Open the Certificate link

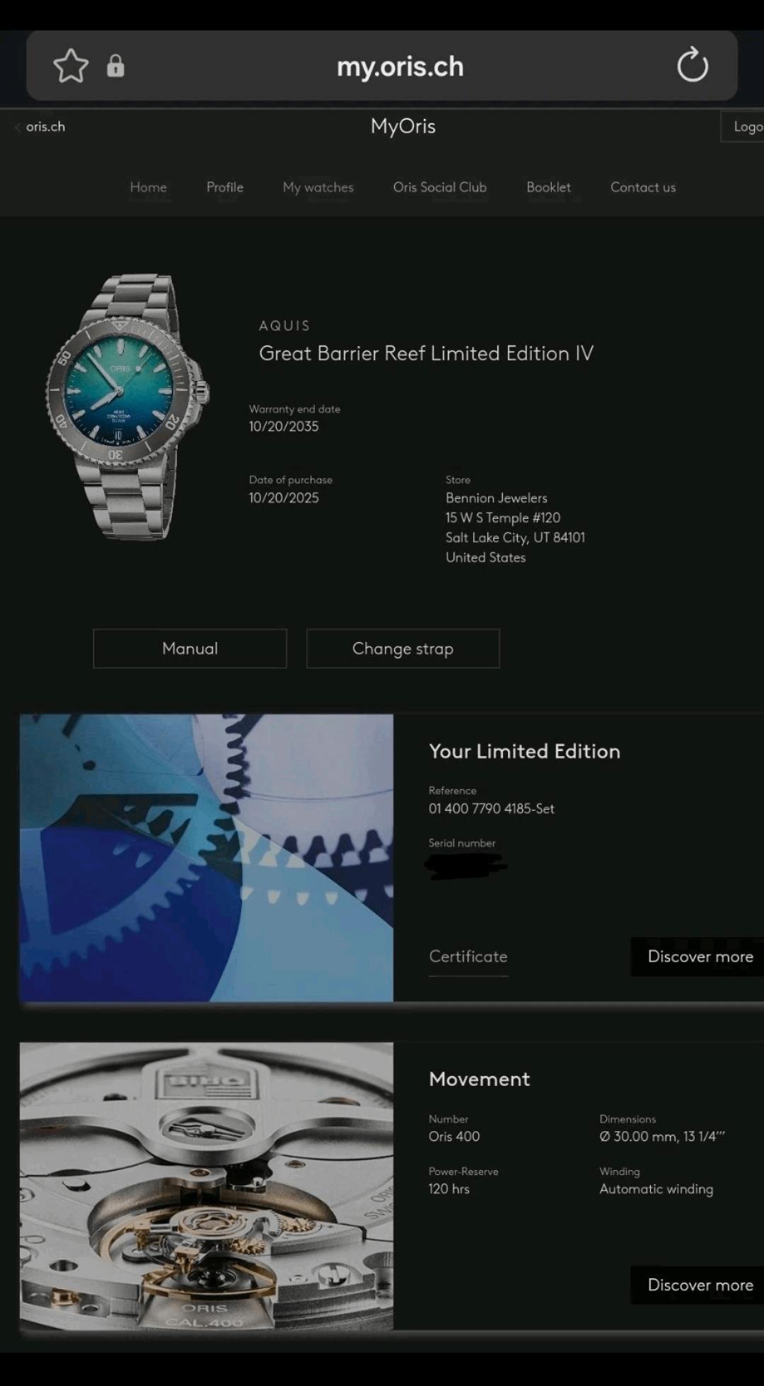468,956
